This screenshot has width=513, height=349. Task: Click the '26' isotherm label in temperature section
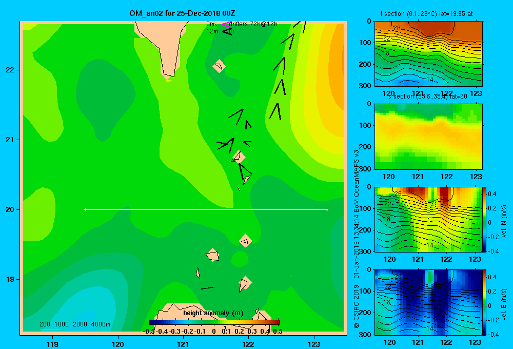(x=397, y=28)
